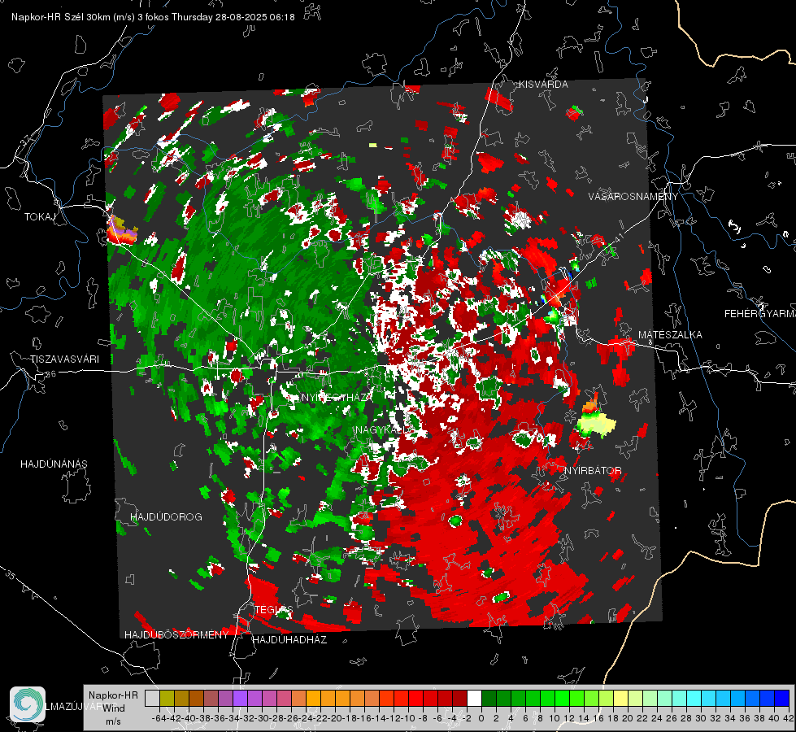Click the FEHÉRGYARMAT label at right edge
The width and height of the screenshot is (796, 732).
click(759, 314)
